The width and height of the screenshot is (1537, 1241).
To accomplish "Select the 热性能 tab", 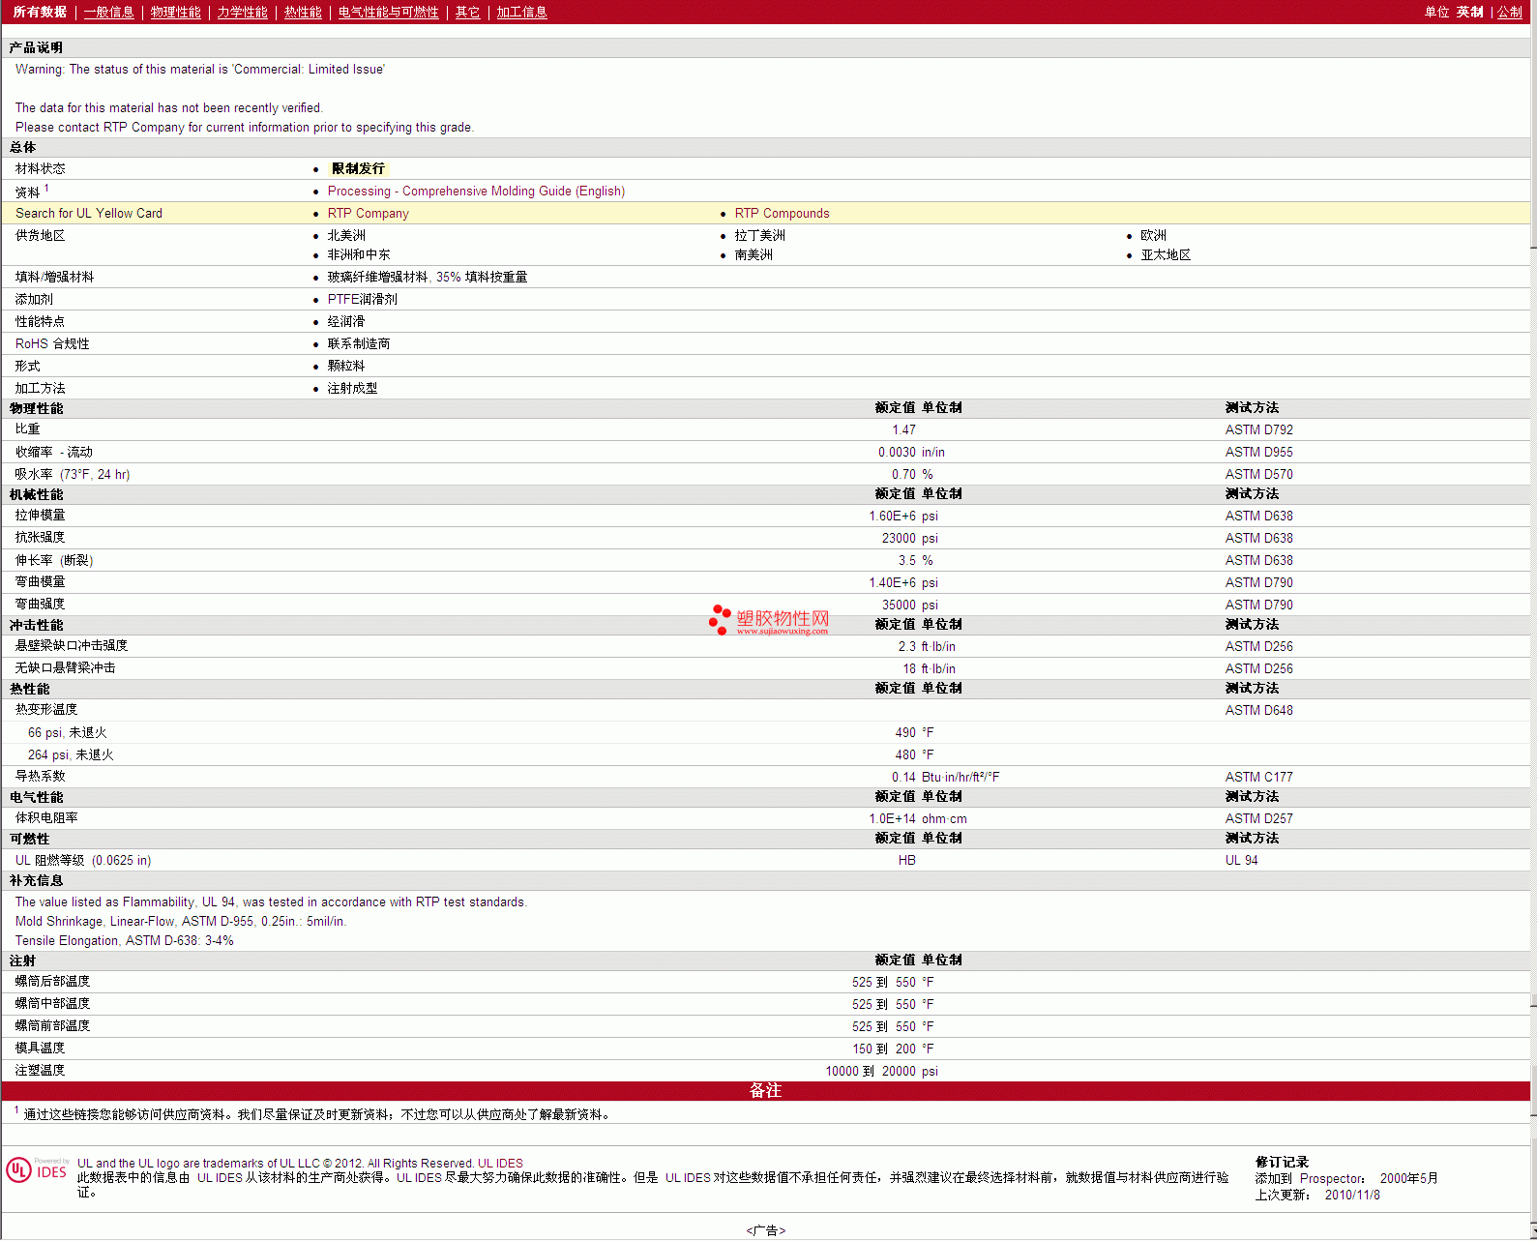I will point(303,12).
